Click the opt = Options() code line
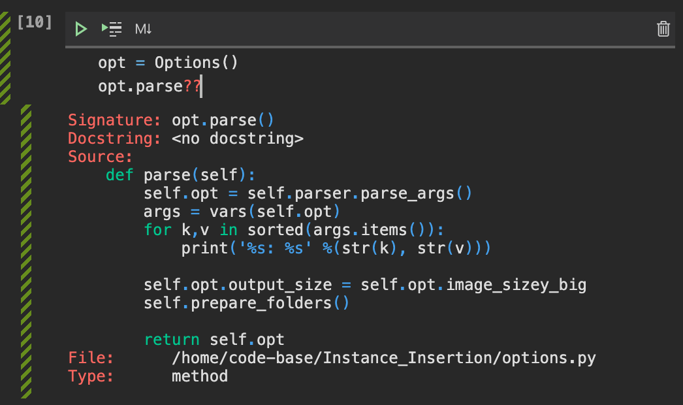The width and height of the screenshot is (683, 405). 168,62
